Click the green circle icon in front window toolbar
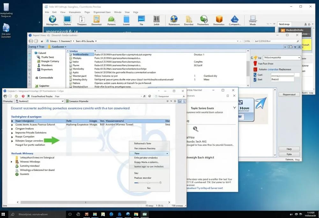319x218 pixels. [16, 96]
